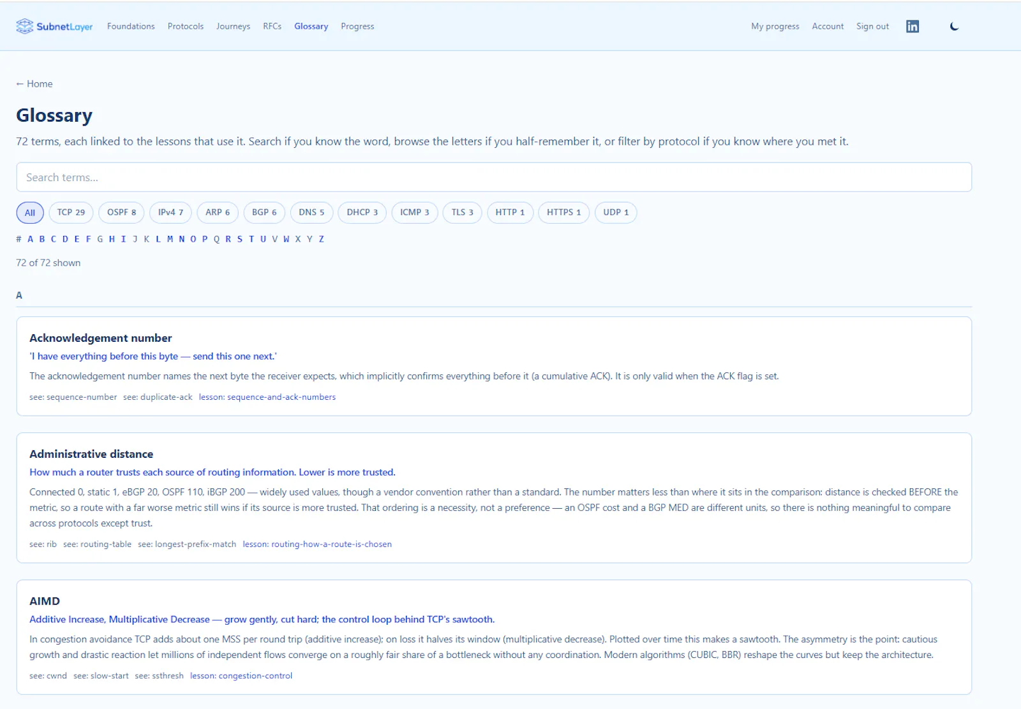Open see: duplicate-ack reference

(158, 397)
